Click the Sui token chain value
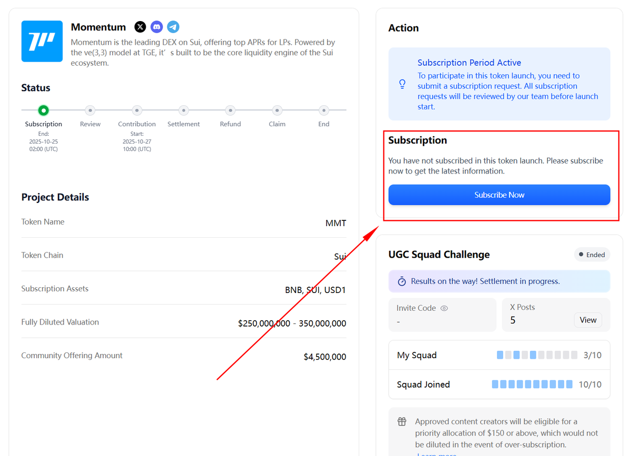Viewport: 631px width, 456px height. pos(340,257)
